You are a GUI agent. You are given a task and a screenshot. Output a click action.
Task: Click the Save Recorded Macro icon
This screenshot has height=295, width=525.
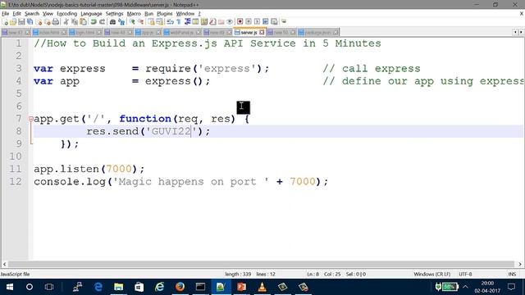[x=275, y=22]
